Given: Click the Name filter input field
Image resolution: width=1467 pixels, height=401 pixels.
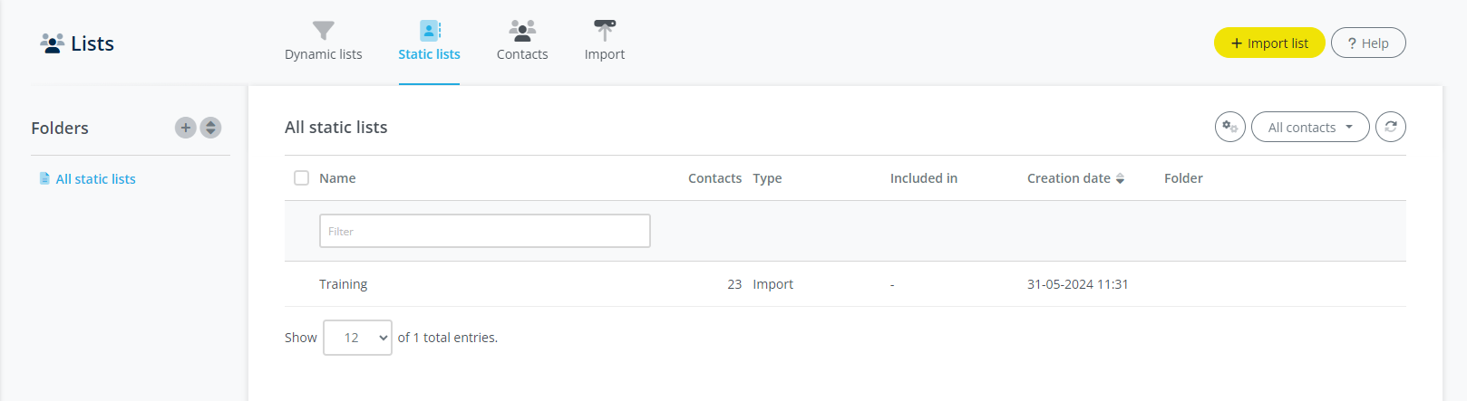Looking at the screenshot, I should pyautogui.click(x=484, y=231).
